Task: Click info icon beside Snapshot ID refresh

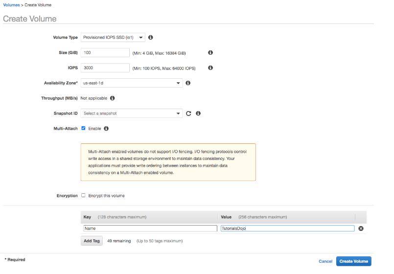Action: 198,114
